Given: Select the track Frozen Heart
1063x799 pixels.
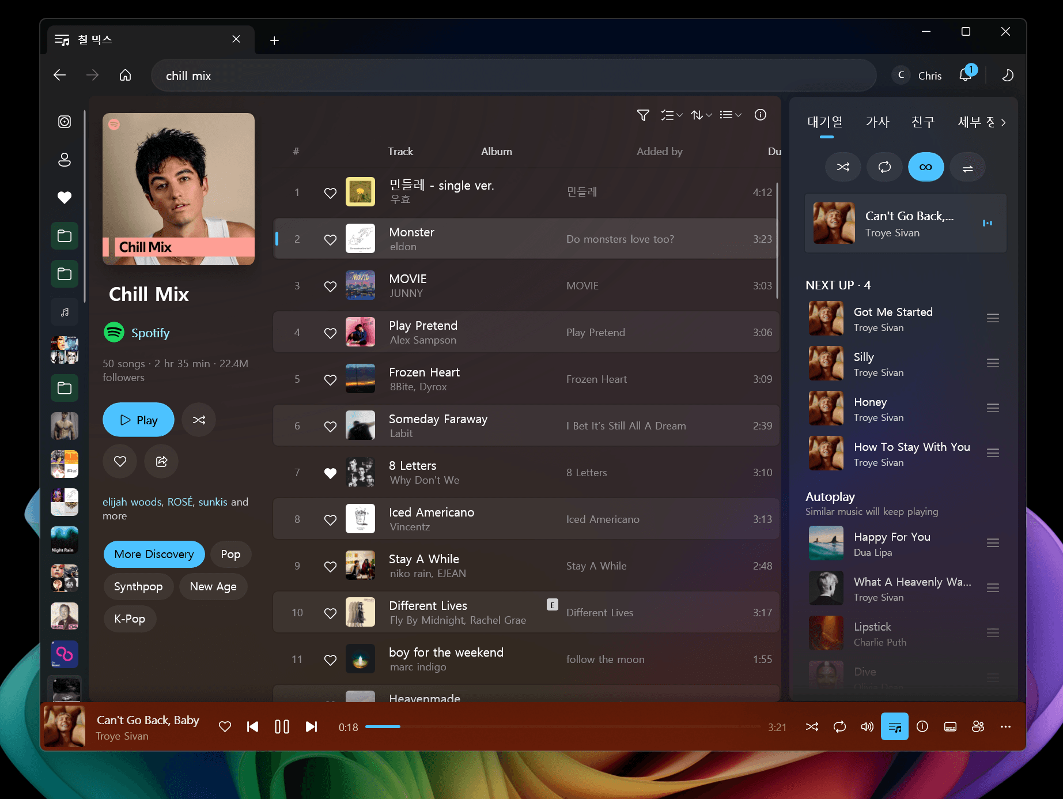Looking at the screenshot, I should coord(526,379).
